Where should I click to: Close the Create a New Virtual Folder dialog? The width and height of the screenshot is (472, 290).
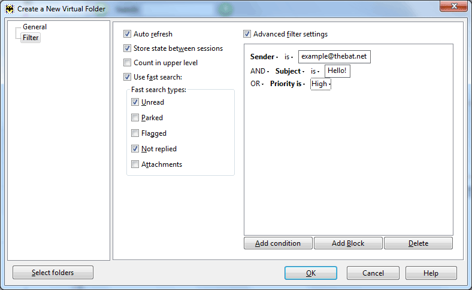[453, 6]
